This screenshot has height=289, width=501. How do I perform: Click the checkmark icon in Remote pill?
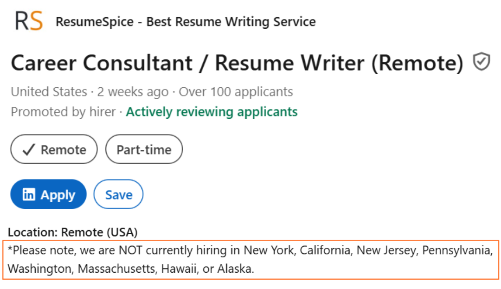[x=29, y=150]
